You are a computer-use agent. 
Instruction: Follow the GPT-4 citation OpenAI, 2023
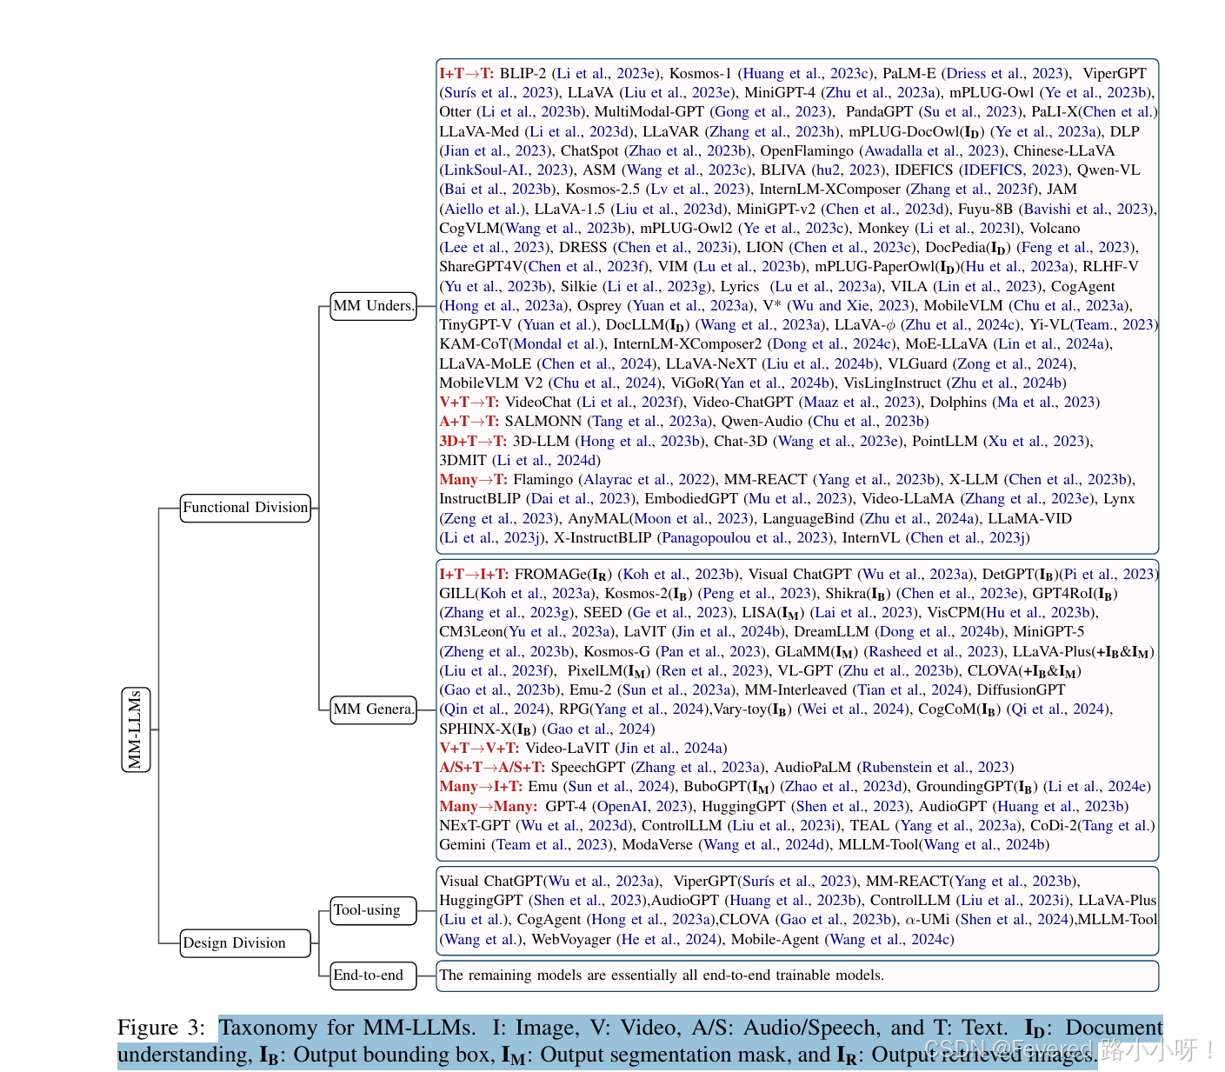(x=643, y=807)
